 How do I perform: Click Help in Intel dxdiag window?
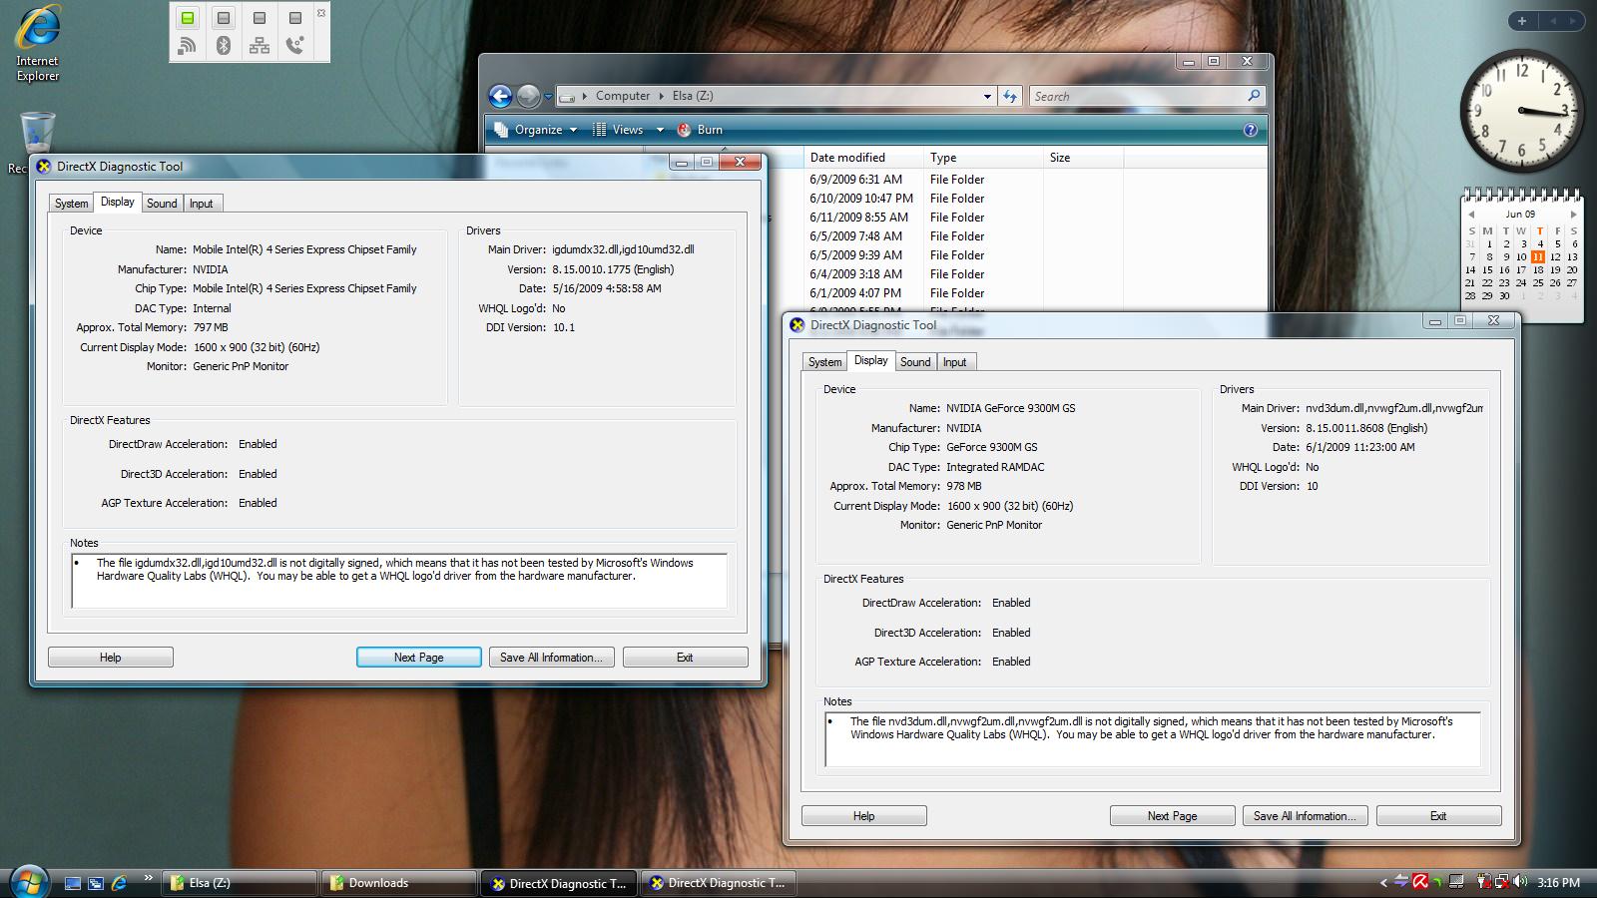[111, 658]
